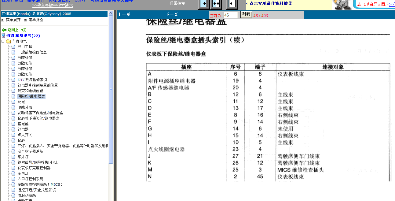The width and height of the screenshot is (395, 201).
Task: Open 入口灯控制系统 tree item
Action: click(x=30, y=179)
